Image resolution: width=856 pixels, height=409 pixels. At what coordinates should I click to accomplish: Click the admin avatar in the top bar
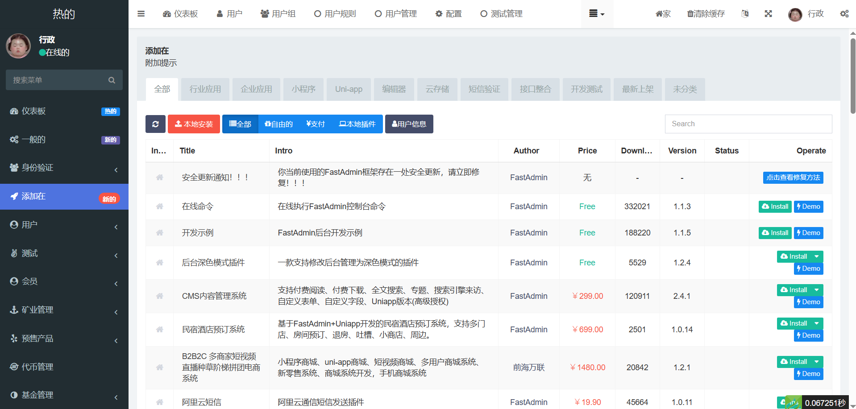[x=795, y=14]
